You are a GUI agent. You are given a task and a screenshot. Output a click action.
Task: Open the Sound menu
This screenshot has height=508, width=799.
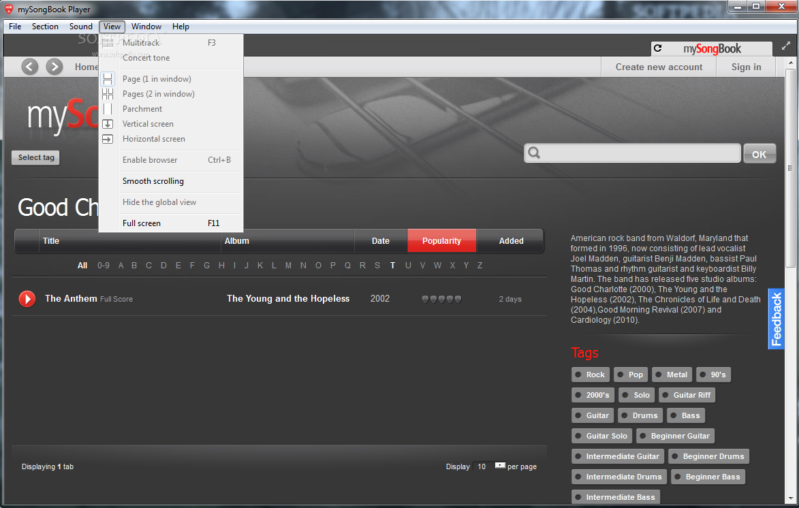[x=80, y=27]
